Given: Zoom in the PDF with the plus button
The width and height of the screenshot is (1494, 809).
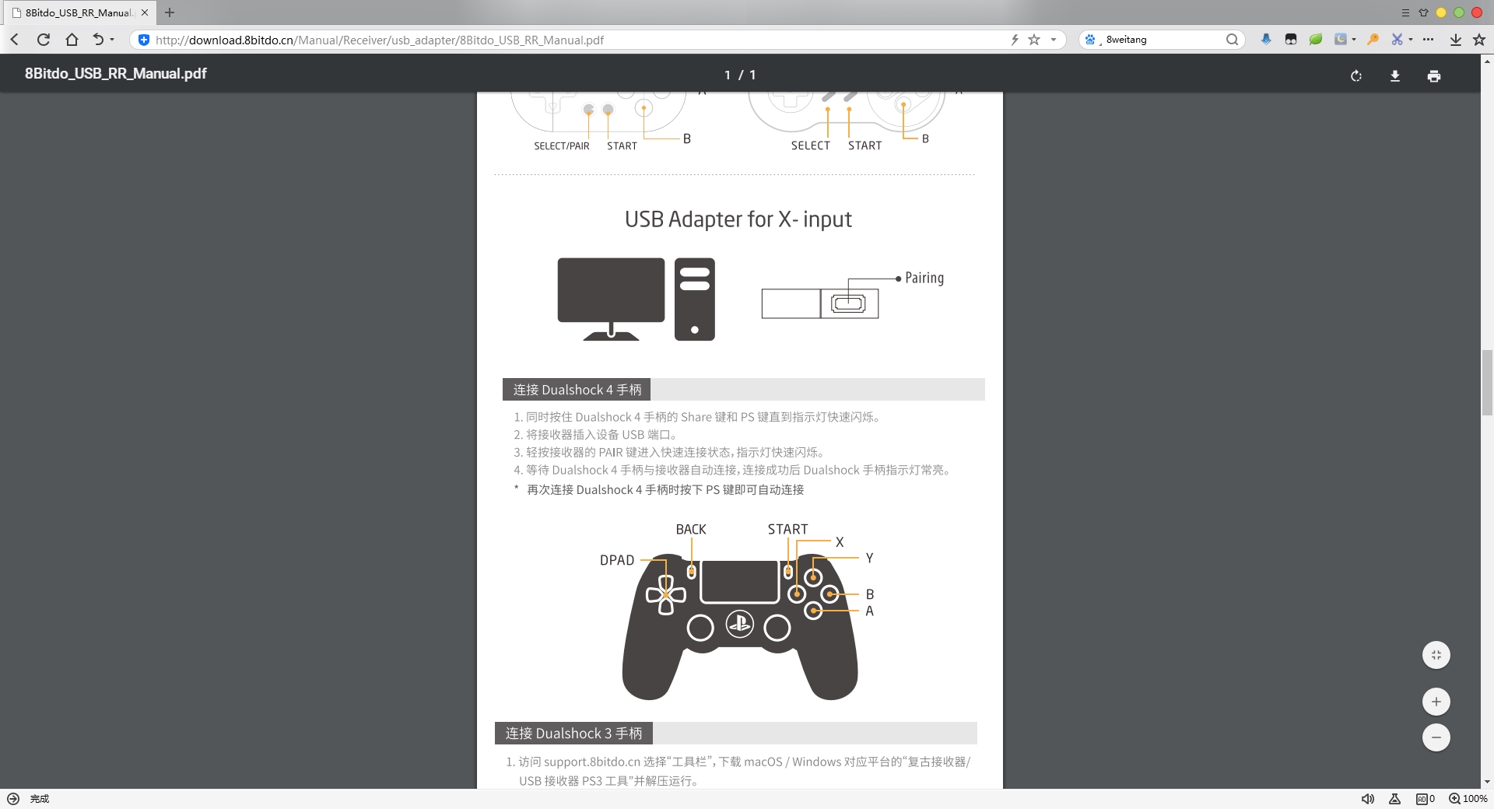Looking at the screenshot, I should 1436,701.
